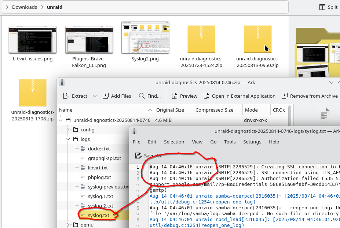Screen dimensions: 340x228
Task: Click the qemu folder row
Action: pyautogui.click(x=93, y=225)
